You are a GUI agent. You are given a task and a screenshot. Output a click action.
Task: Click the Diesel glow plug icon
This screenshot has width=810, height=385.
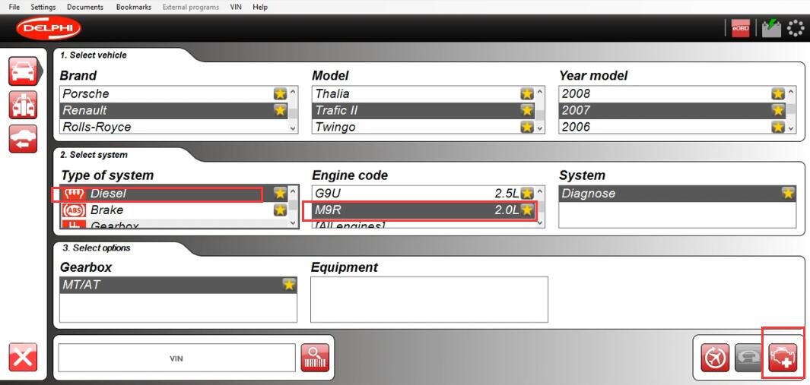tap(73, 194)
